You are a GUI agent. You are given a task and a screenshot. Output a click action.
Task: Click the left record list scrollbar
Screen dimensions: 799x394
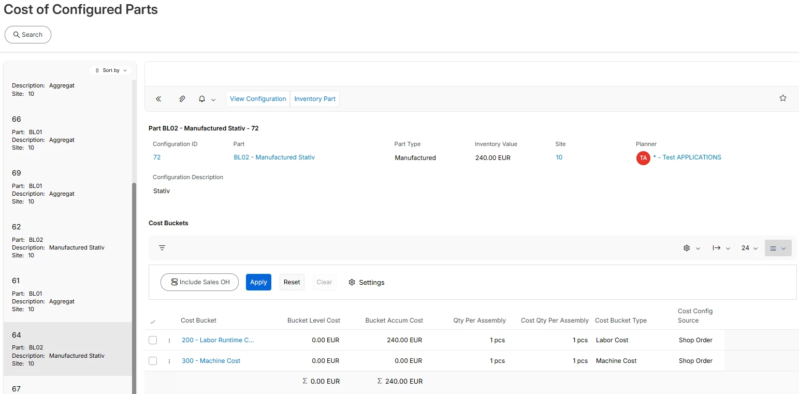tap(135, 288)
